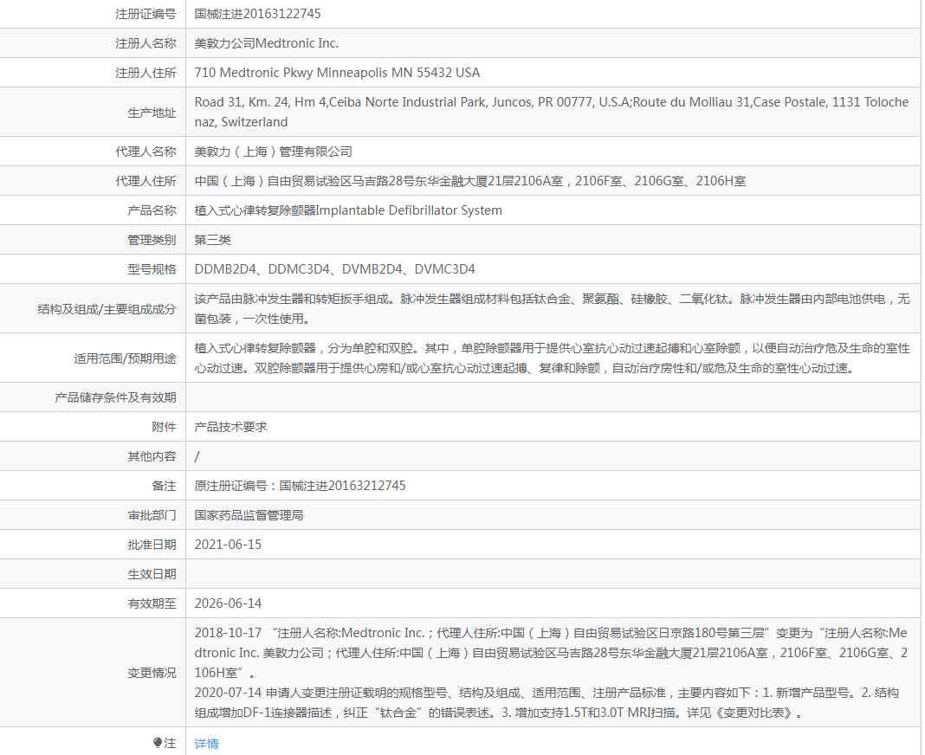Click the 2018-10-17 change record entry
The height and width of the screenshot is (755, 925).
tap(551, 653)
